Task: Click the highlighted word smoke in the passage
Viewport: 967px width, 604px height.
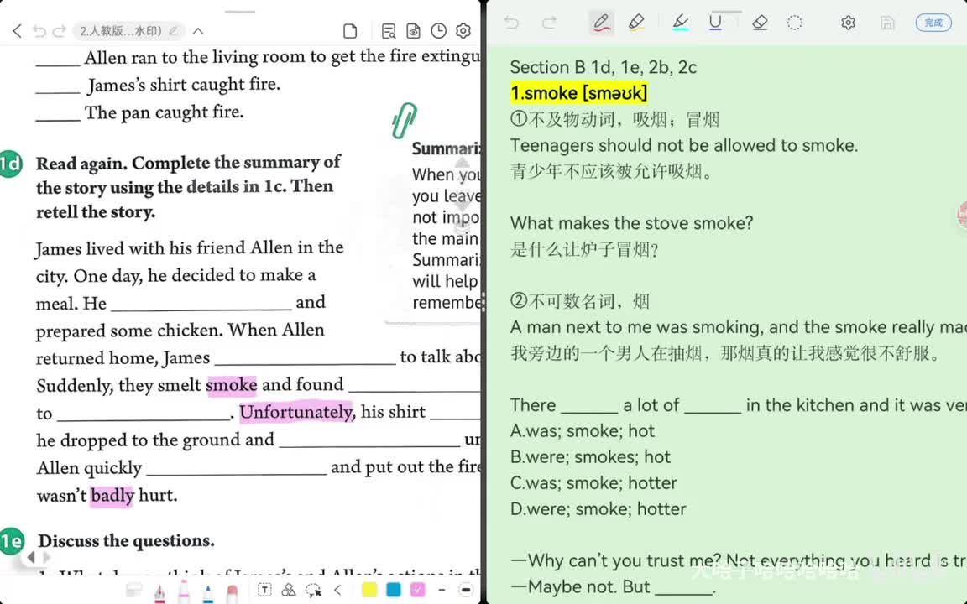Action: tap(232, 385)
